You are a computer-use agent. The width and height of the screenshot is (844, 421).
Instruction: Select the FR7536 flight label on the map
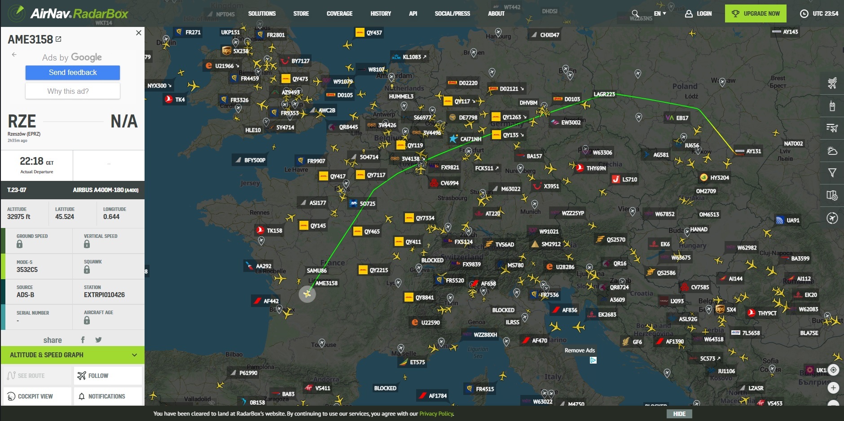coord(545,295)
